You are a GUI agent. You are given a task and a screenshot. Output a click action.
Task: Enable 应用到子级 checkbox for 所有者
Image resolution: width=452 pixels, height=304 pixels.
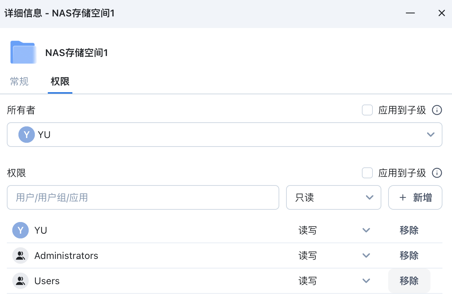pyautogui.click(x=367, y=110)
